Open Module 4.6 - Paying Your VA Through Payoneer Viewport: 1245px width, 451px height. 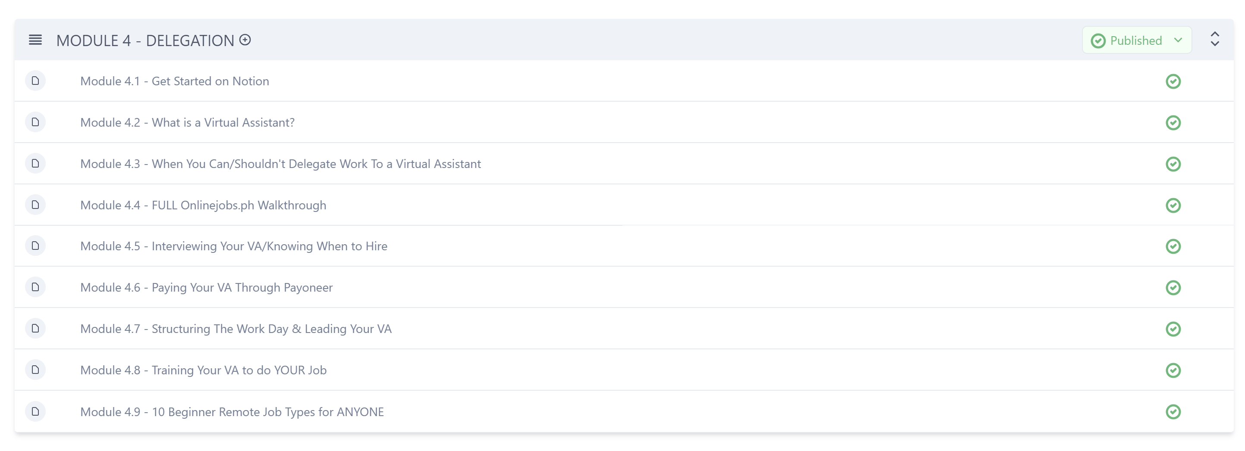point(206,288)
